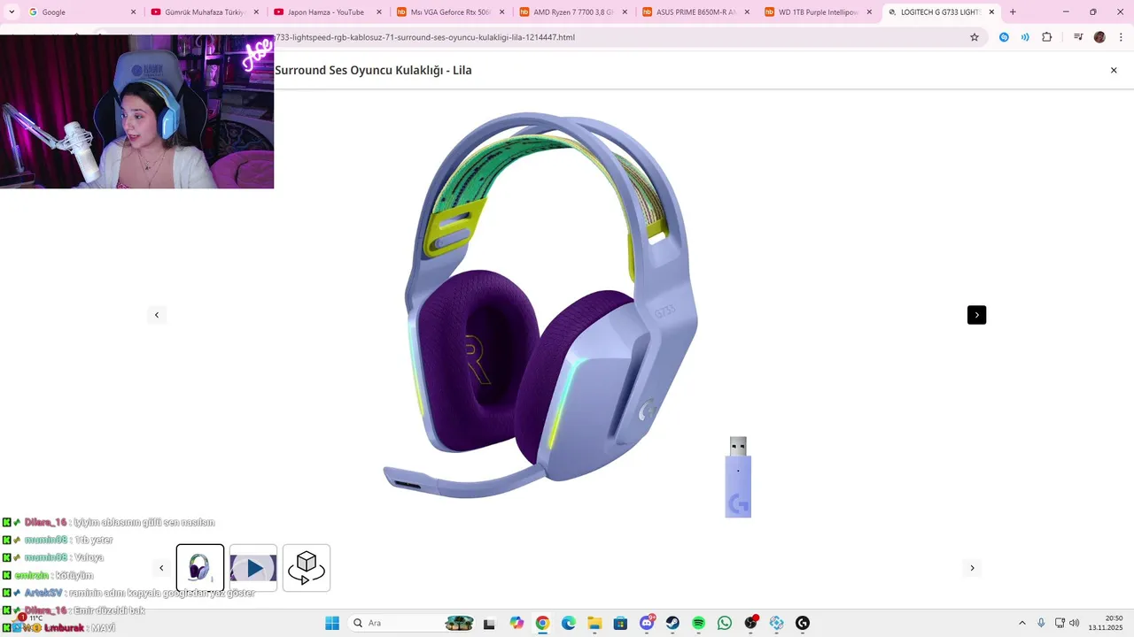Move thumbnail strip back with left arrow
The width and height of the screenshot is (1134, 637).
(161, 568)
